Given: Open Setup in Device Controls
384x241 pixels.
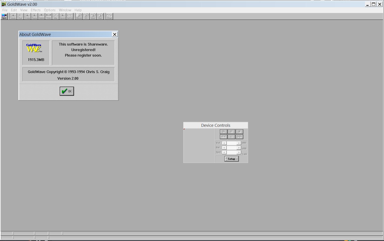Looking at the screenshot, I should click(232, 159).
